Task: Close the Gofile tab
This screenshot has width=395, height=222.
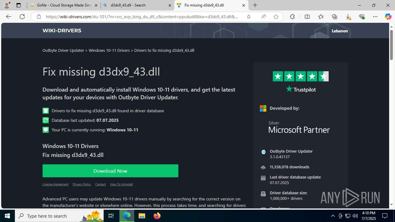Action: click(x=96, y=5)
